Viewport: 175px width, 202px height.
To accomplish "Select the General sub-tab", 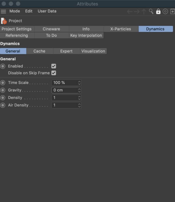I will click(13, 51).
